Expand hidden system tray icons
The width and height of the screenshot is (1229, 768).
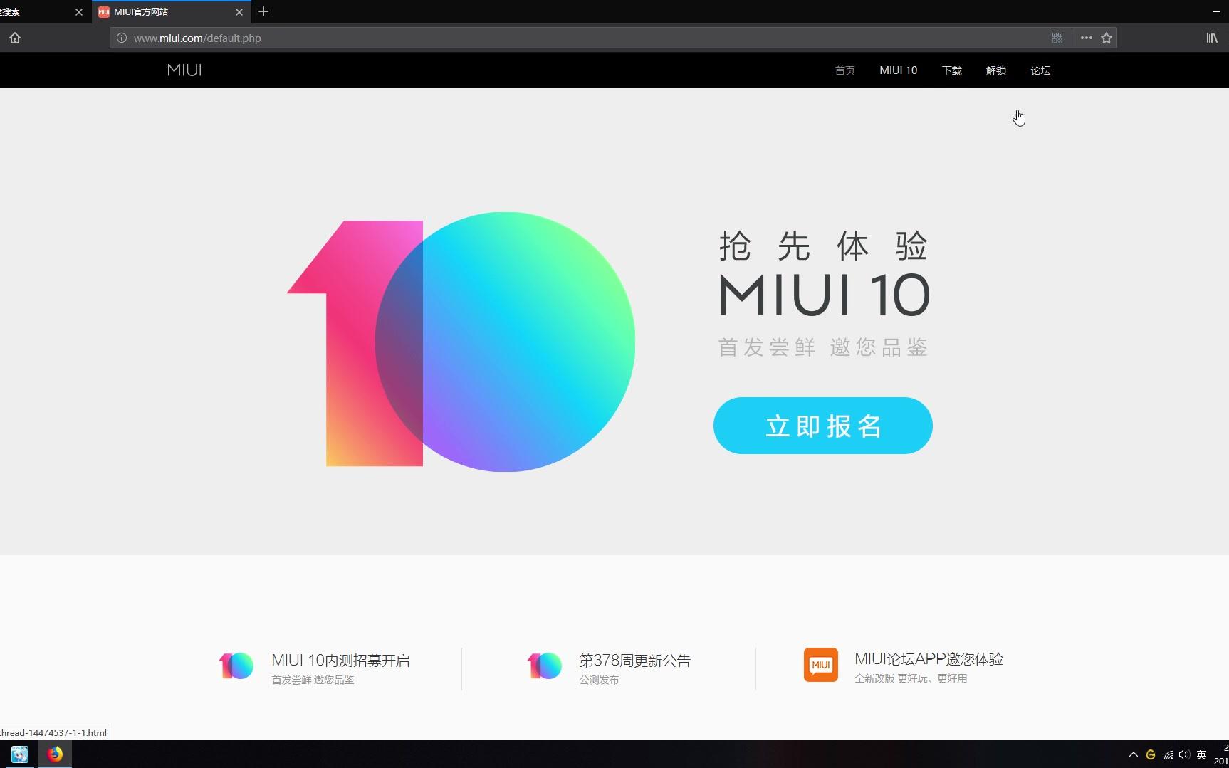(x=1134, y=754)
